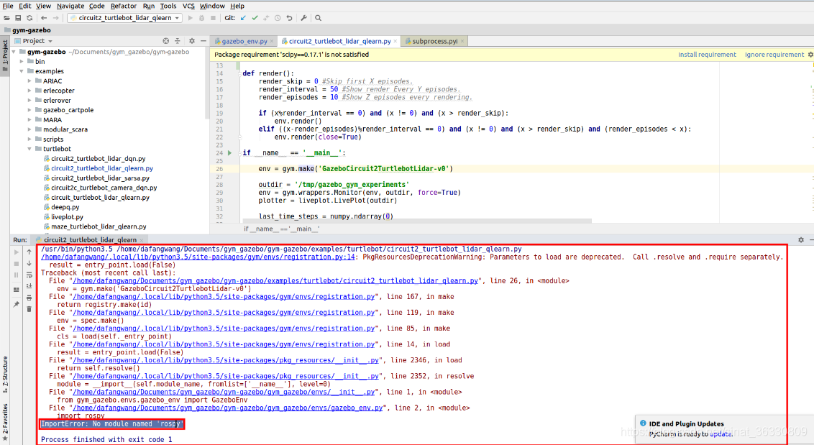Expand the erlecopter folder
Viewport: 814px width, 445px height.
pyautogui.click(x=30, y=91)
